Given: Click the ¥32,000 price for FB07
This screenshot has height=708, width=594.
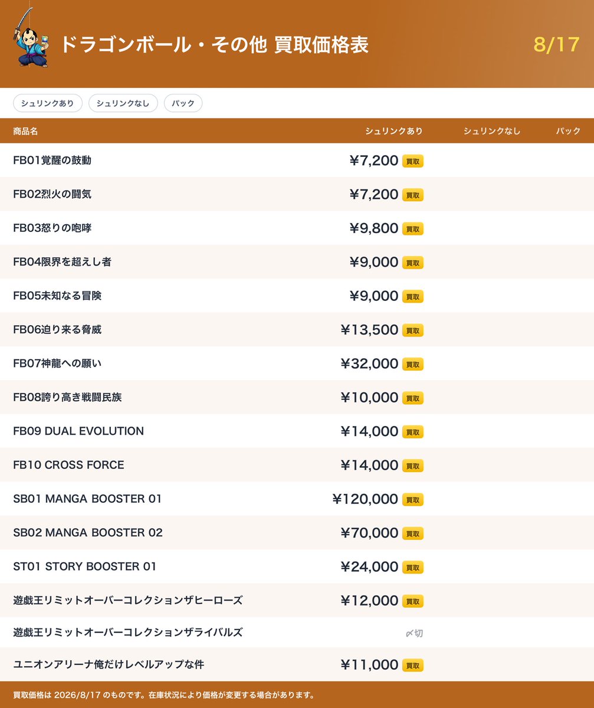Looking at the screenshot, I should coord(370,364).
